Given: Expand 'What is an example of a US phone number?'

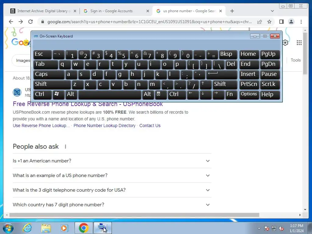Looking at the screenshot, I should (x=112, y=175).
